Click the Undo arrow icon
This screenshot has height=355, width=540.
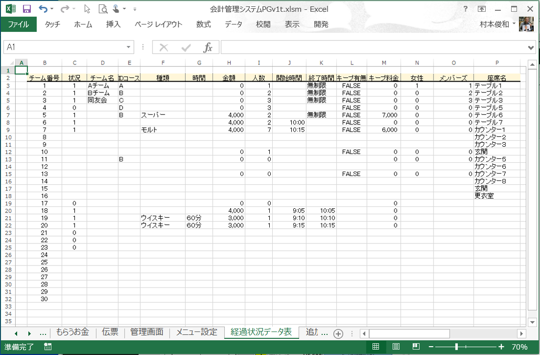coord(43,9)
